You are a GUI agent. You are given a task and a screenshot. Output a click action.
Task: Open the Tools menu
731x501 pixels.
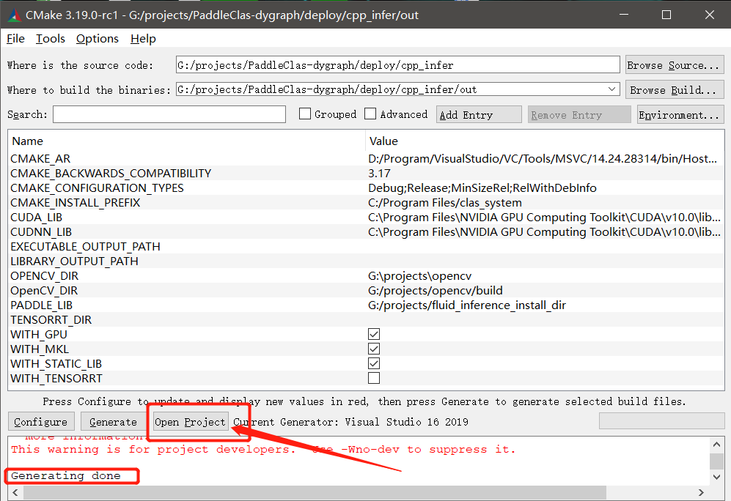click(50, 38)
